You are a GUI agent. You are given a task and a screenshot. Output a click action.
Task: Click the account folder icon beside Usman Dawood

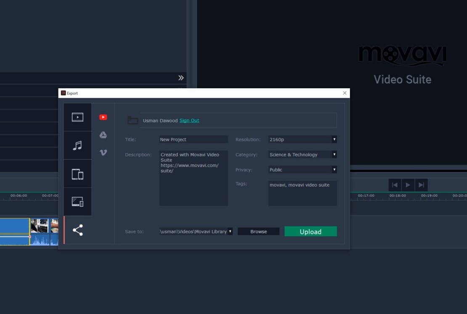tap(133, 120)
